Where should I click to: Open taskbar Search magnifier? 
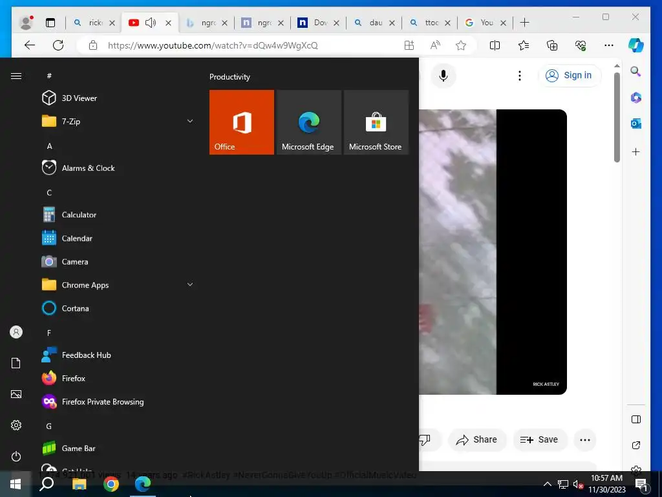[x=47, y=484]
